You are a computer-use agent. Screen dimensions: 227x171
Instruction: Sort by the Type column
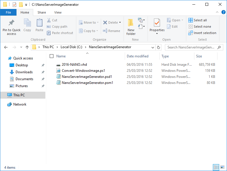(165, 56)
